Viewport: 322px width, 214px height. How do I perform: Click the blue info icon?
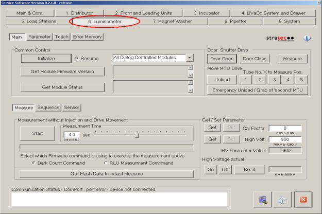pyautogui.click(x=307, y=38)
